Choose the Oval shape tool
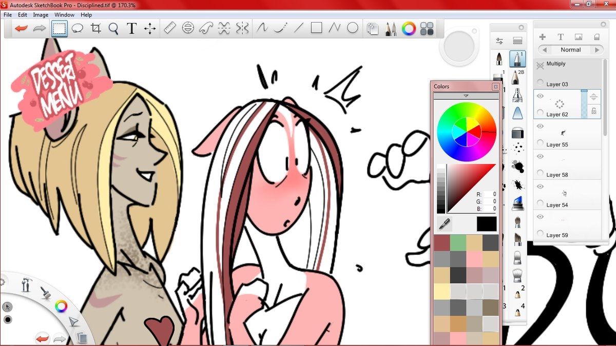The image size is (616, 346). coord(353,28)
